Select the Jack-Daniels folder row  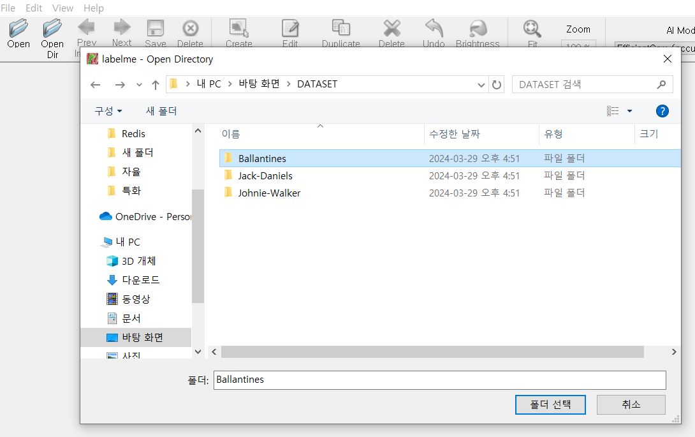pos(450,175)
